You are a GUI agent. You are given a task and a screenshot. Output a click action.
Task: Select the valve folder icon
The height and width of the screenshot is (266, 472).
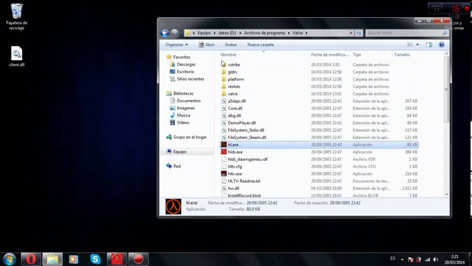[x=224, y=93]
